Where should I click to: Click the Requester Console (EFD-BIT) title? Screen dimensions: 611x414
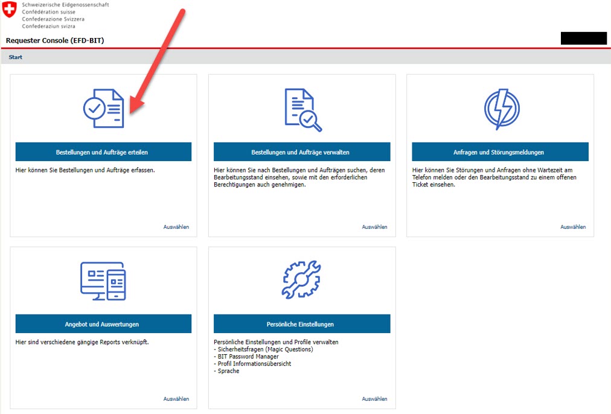(x=55, y=40)
